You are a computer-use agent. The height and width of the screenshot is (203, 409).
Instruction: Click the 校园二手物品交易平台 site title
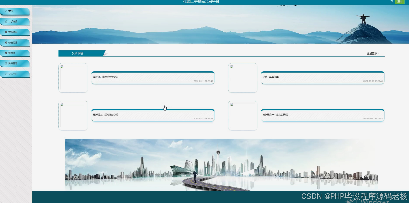coord(201,2)
